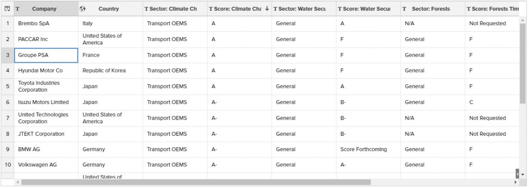Click the sort arrow on Score: Climate Change column

[267, 9]
